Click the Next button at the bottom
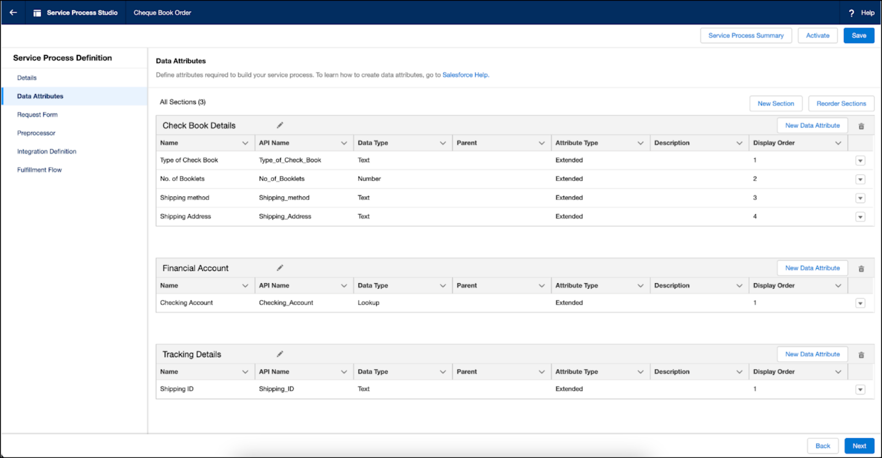The width and height of the screenshot is (882, 458). (x=859, y=446)
